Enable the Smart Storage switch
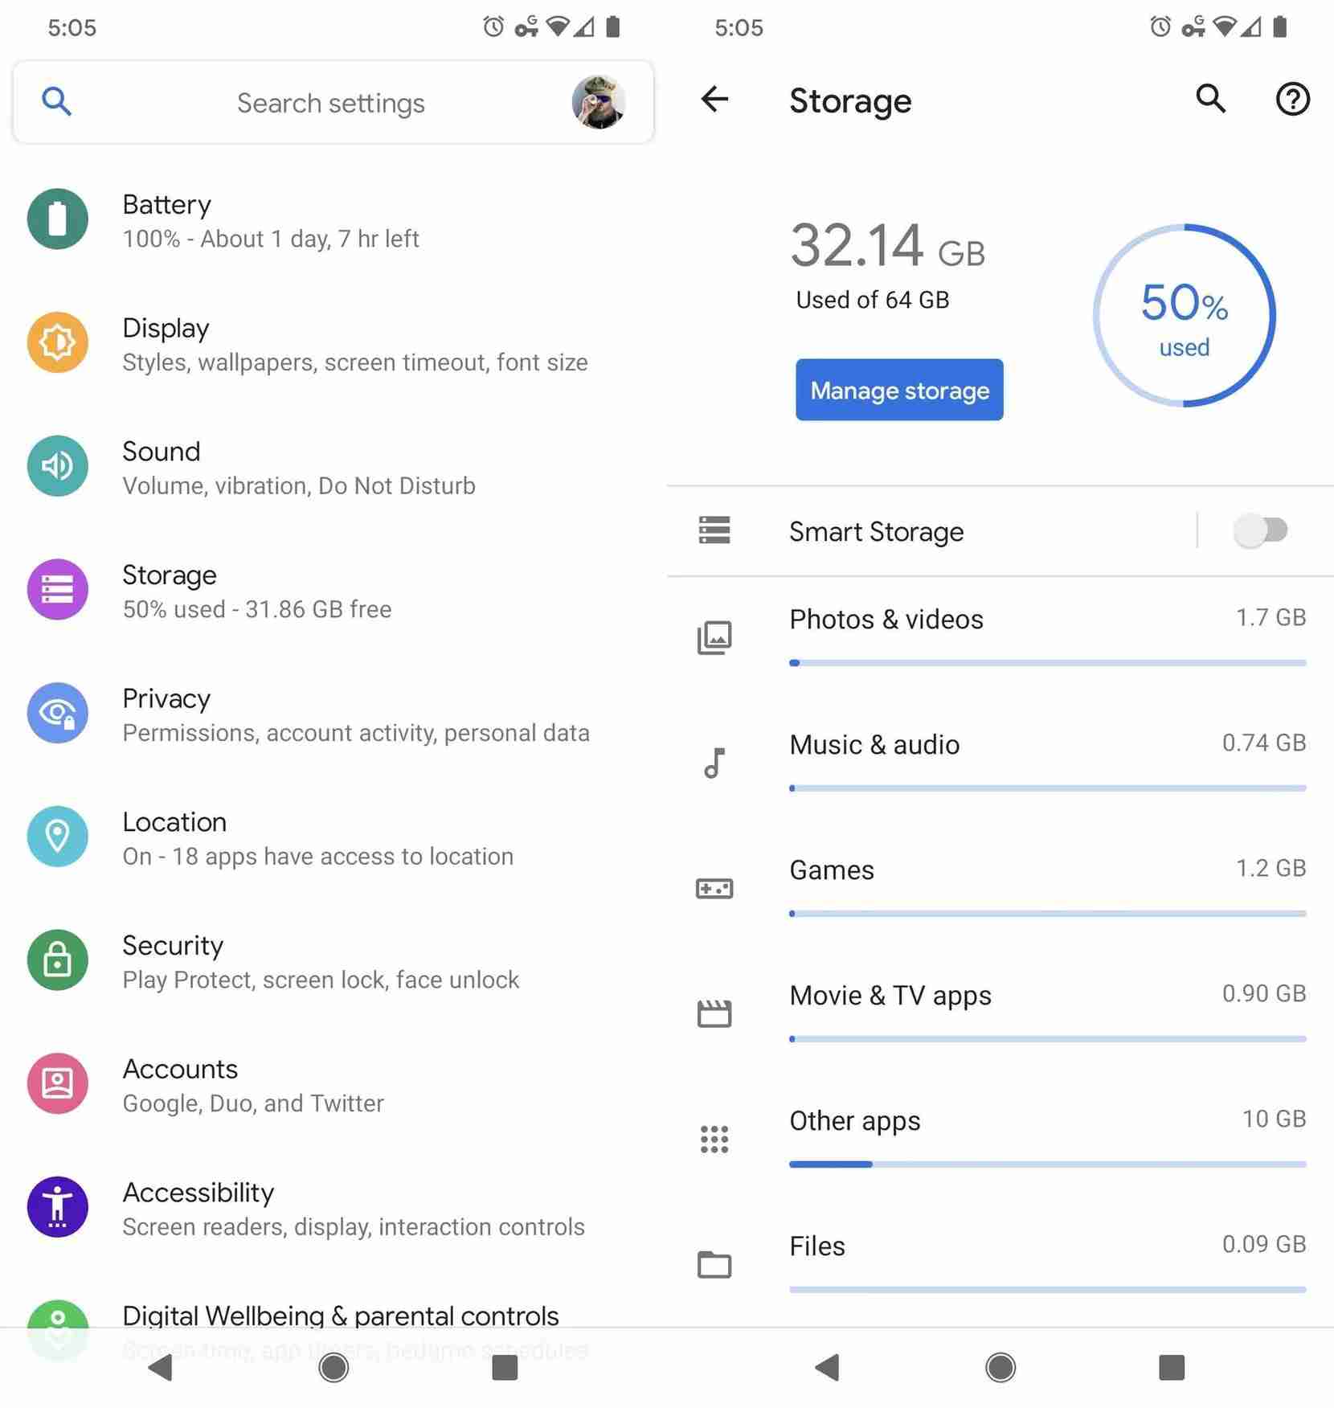The width and height of the screenshot is (1334, 1408). click(x=1260, y=530)
